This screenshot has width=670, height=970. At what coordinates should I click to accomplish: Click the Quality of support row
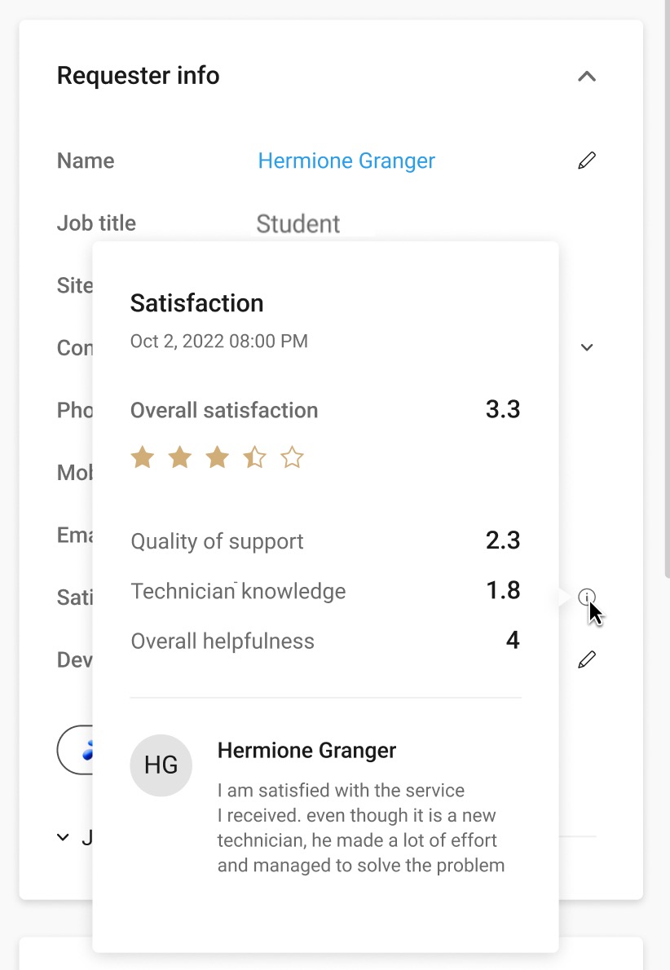(325, 540)
